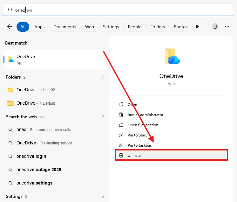Viewport: 237px width, 202px height.
Task: Select web result 'oned - See more search results'
Action: 55,130
